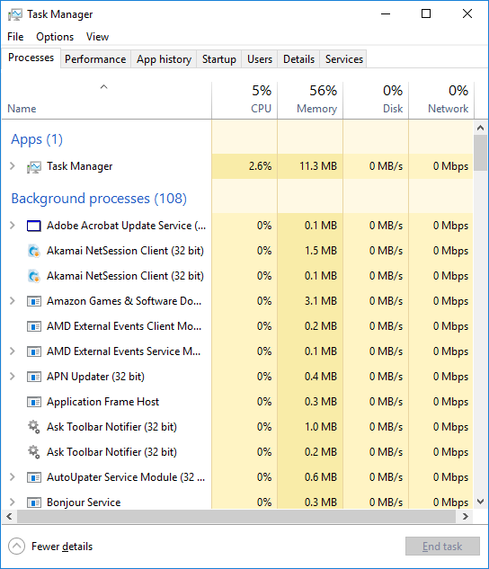Expand the Adobe Acrobat Update Service row
This screenshot has width=489, height=569.
click(x=13, y=226)
